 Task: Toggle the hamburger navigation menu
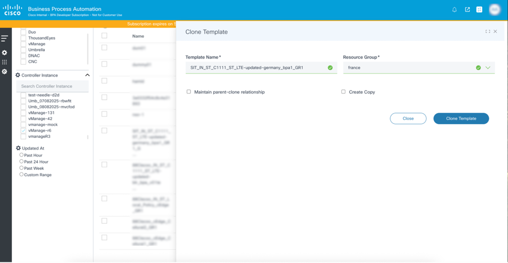point(4,38)
